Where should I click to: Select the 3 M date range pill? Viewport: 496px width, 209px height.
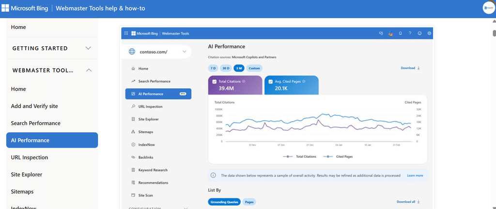tap(238, 68)
